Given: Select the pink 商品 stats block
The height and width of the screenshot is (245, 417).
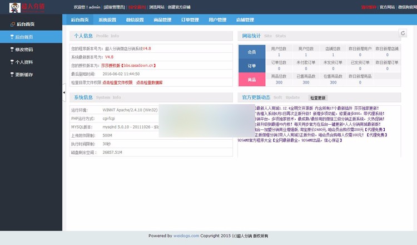Looking at the screenshot, I should click(252, 80).
